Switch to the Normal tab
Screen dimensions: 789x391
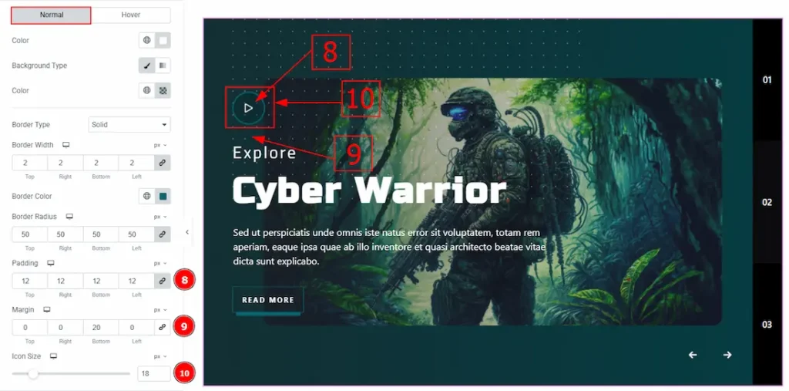click(x=52, y=15)
